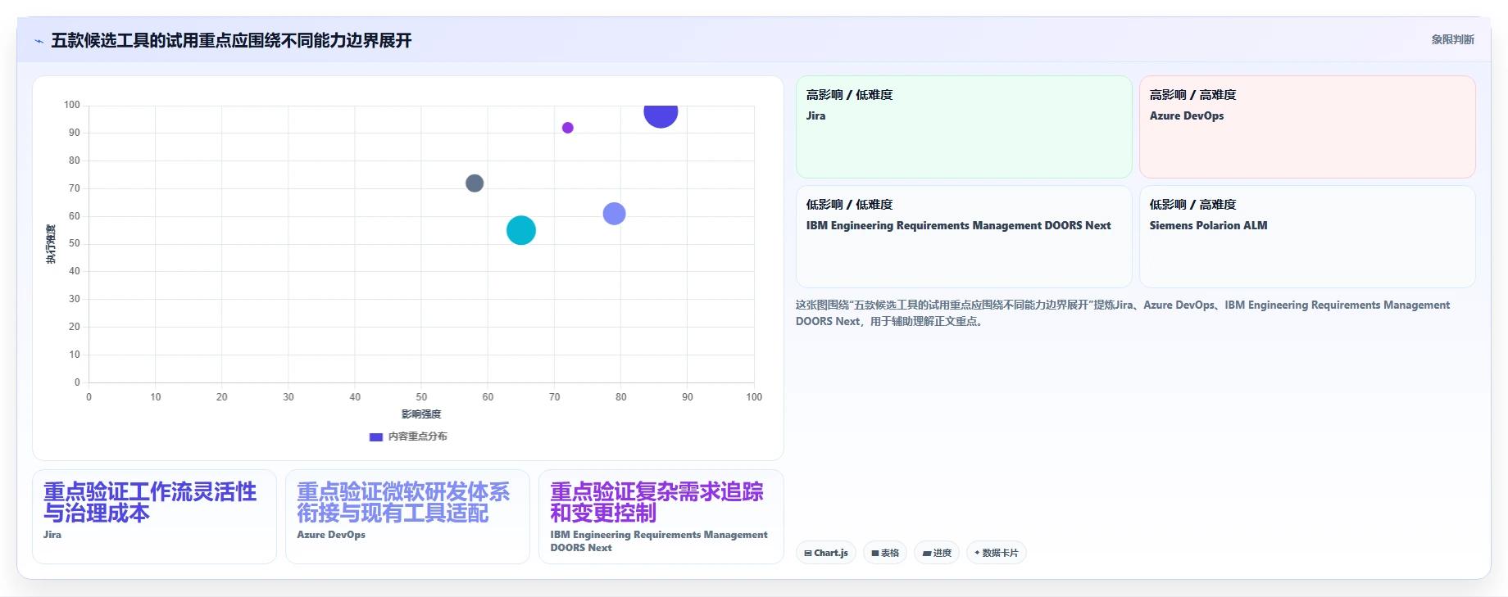Select the large dark blue bubble near 100
The height and width of the screenshot is (597, 1508).
[x=661, y=113]
